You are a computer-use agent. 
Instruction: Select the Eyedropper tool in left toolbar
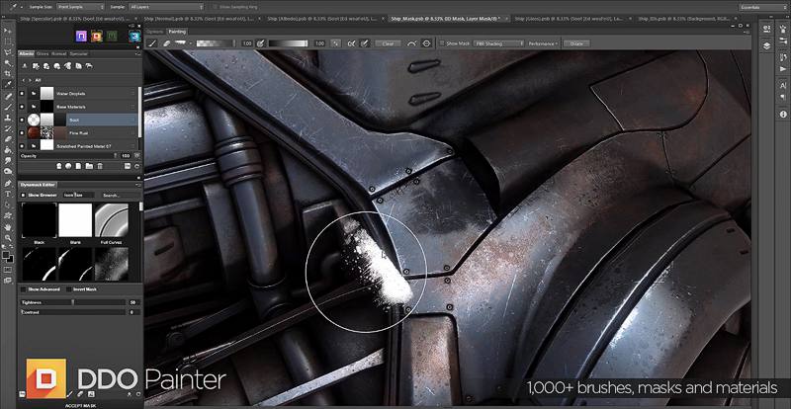7,86
